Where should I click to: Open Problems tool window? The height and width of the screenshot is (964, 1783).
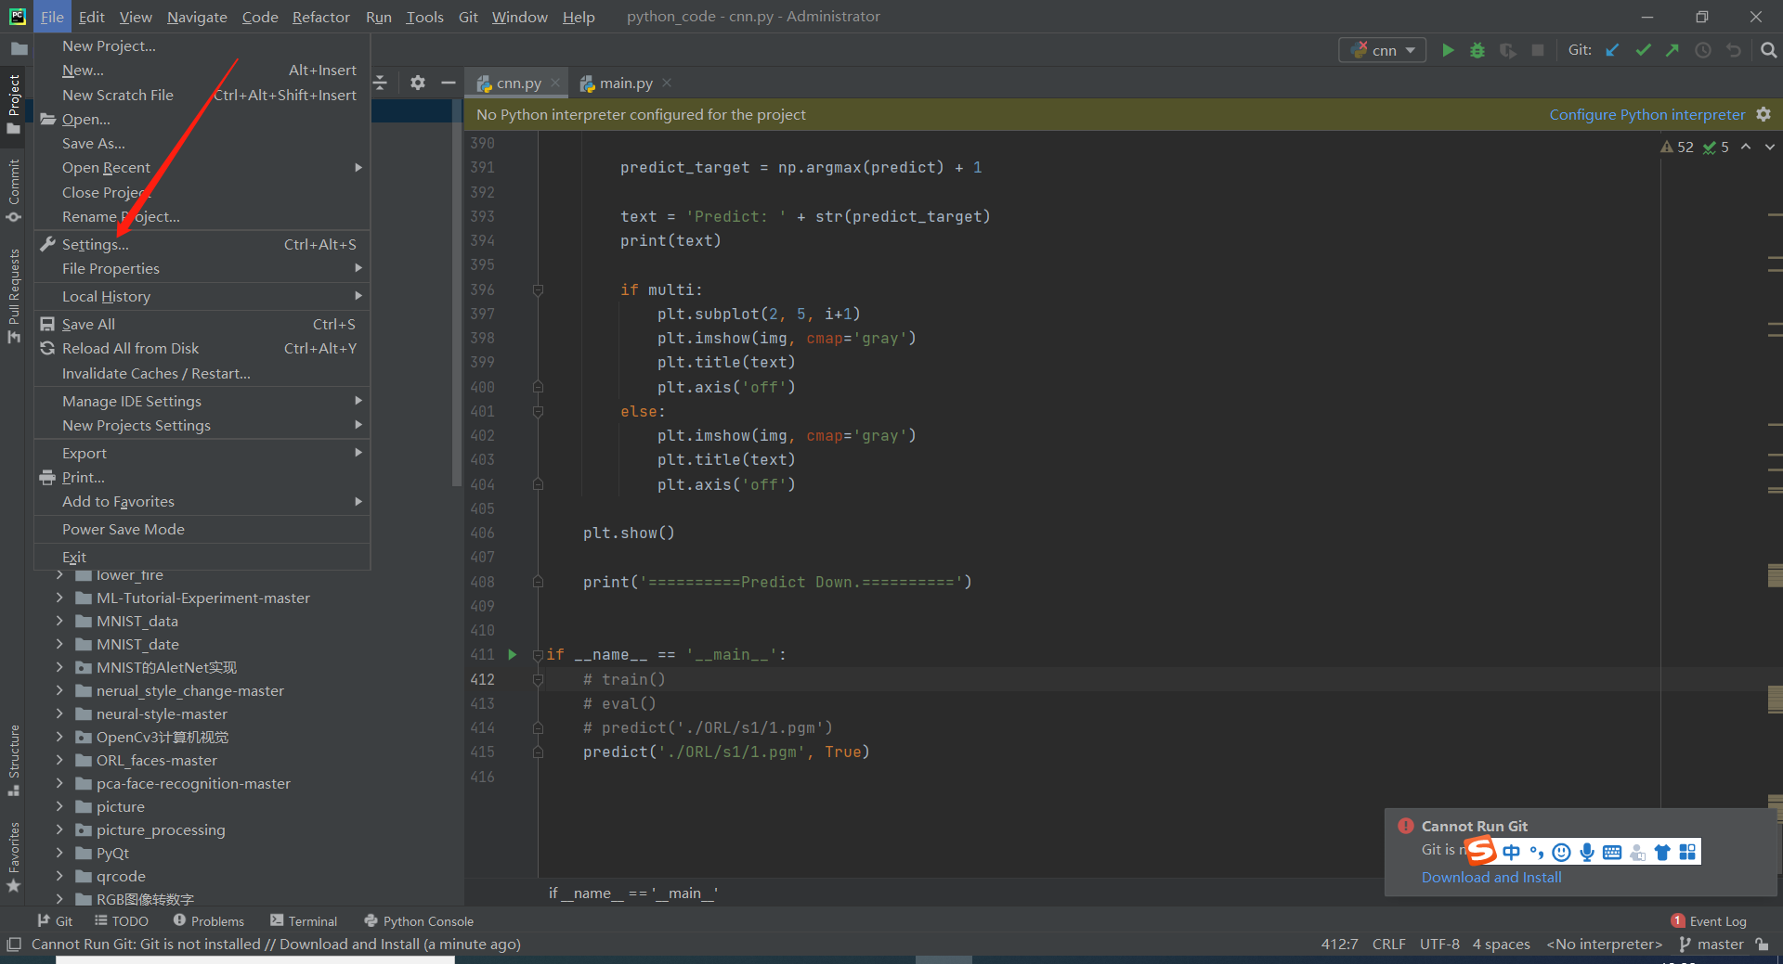click(x=209, y=921)
